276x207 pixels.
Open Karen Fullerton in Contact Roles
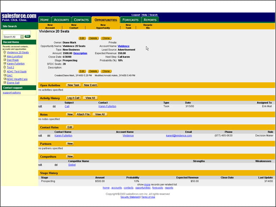[x=63, y=135]
